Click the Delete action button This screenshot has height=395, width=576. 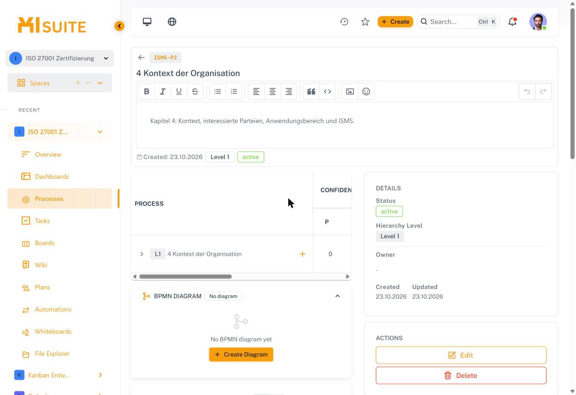coord(461,376)
